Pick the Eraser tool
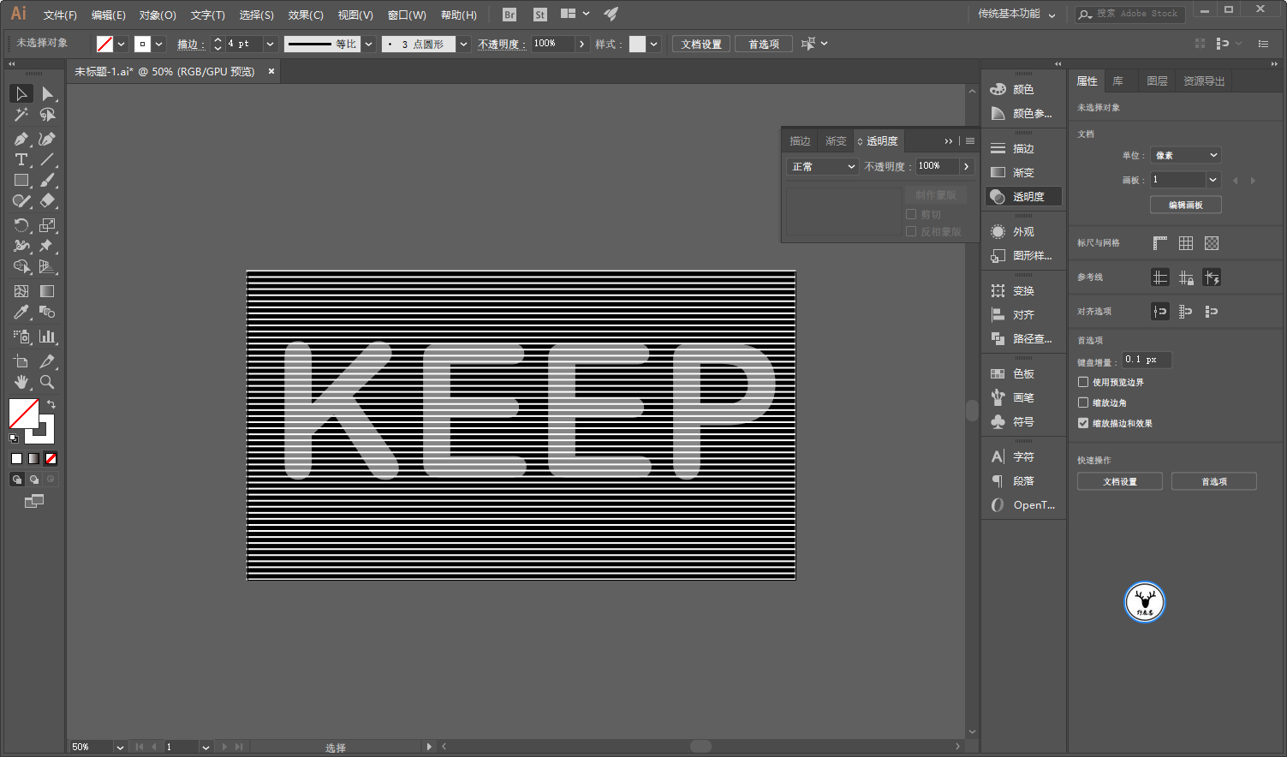This screenshot has width=1287, height=757. coord(47,200)
